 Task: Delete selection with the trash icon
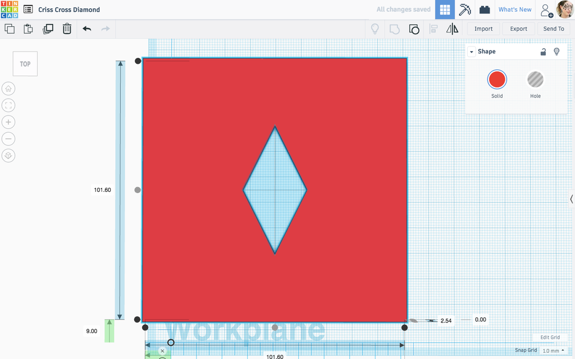pos(67,29)
